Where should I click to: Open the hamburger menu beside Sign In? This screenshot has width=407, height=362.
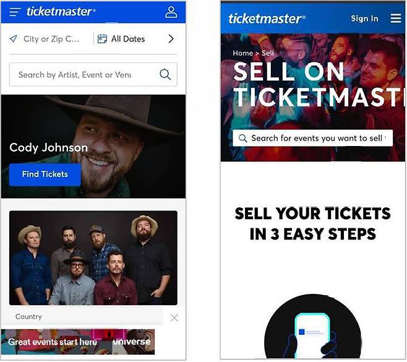click(x=396, y=18)
